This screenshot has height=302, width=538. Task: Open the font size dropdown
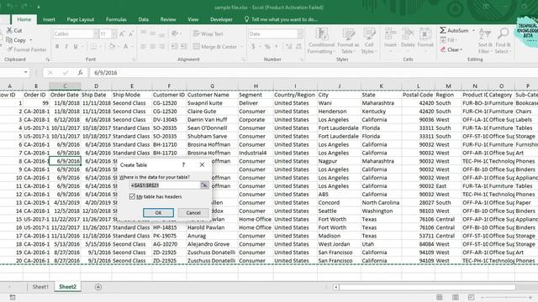coord(113,34)
